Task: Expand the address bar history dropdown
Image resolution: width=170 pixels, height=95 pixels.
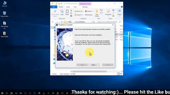Action: tap(92, 22)
